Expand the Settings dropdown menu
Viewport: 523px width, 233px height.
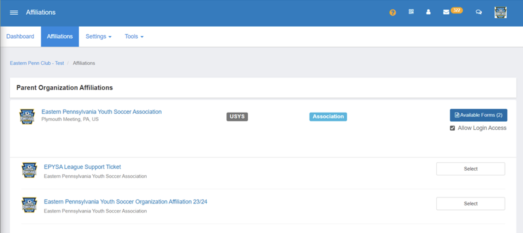pos(98,36)
